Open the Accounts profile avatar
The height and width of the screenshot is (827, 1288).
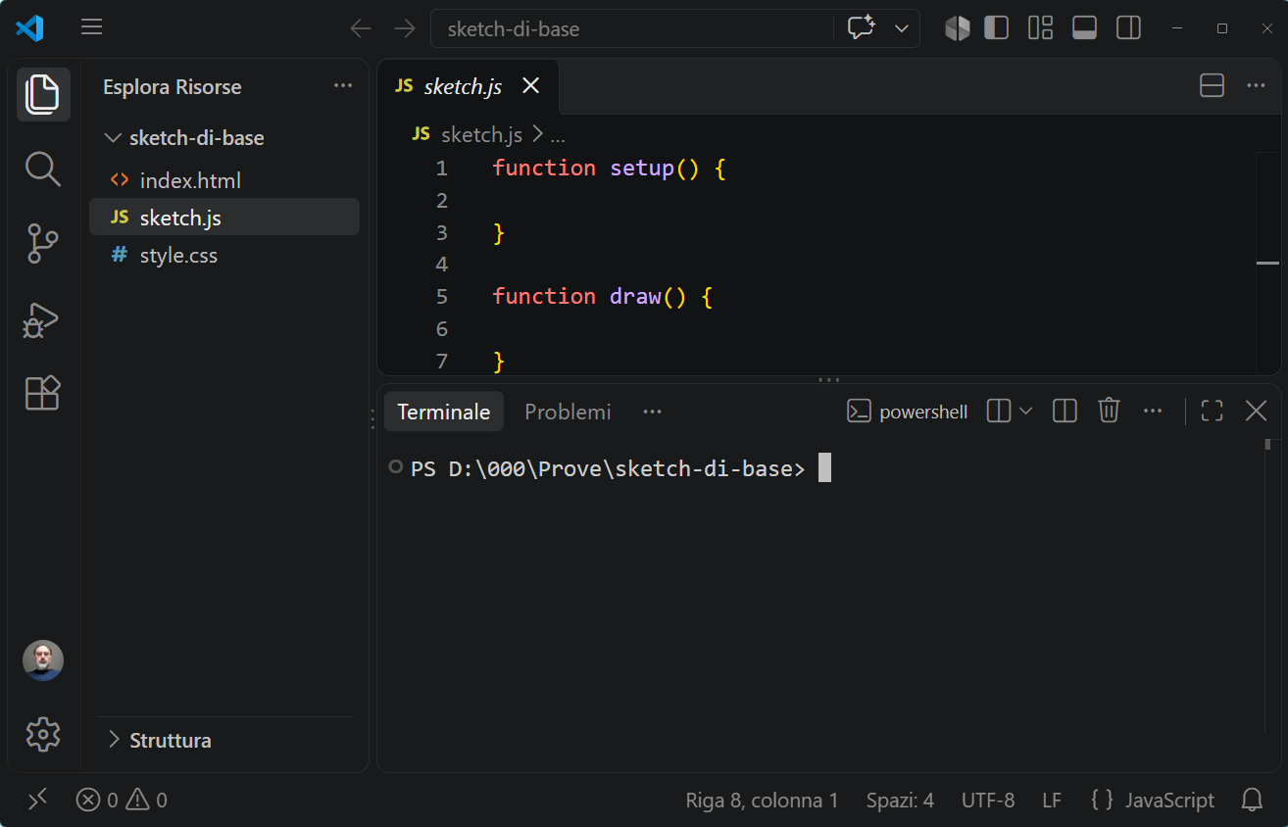pos(43,660)
